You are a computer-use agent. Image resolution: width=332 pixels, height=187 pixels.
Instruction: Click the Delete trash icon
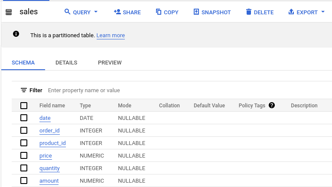click(249, 12)
